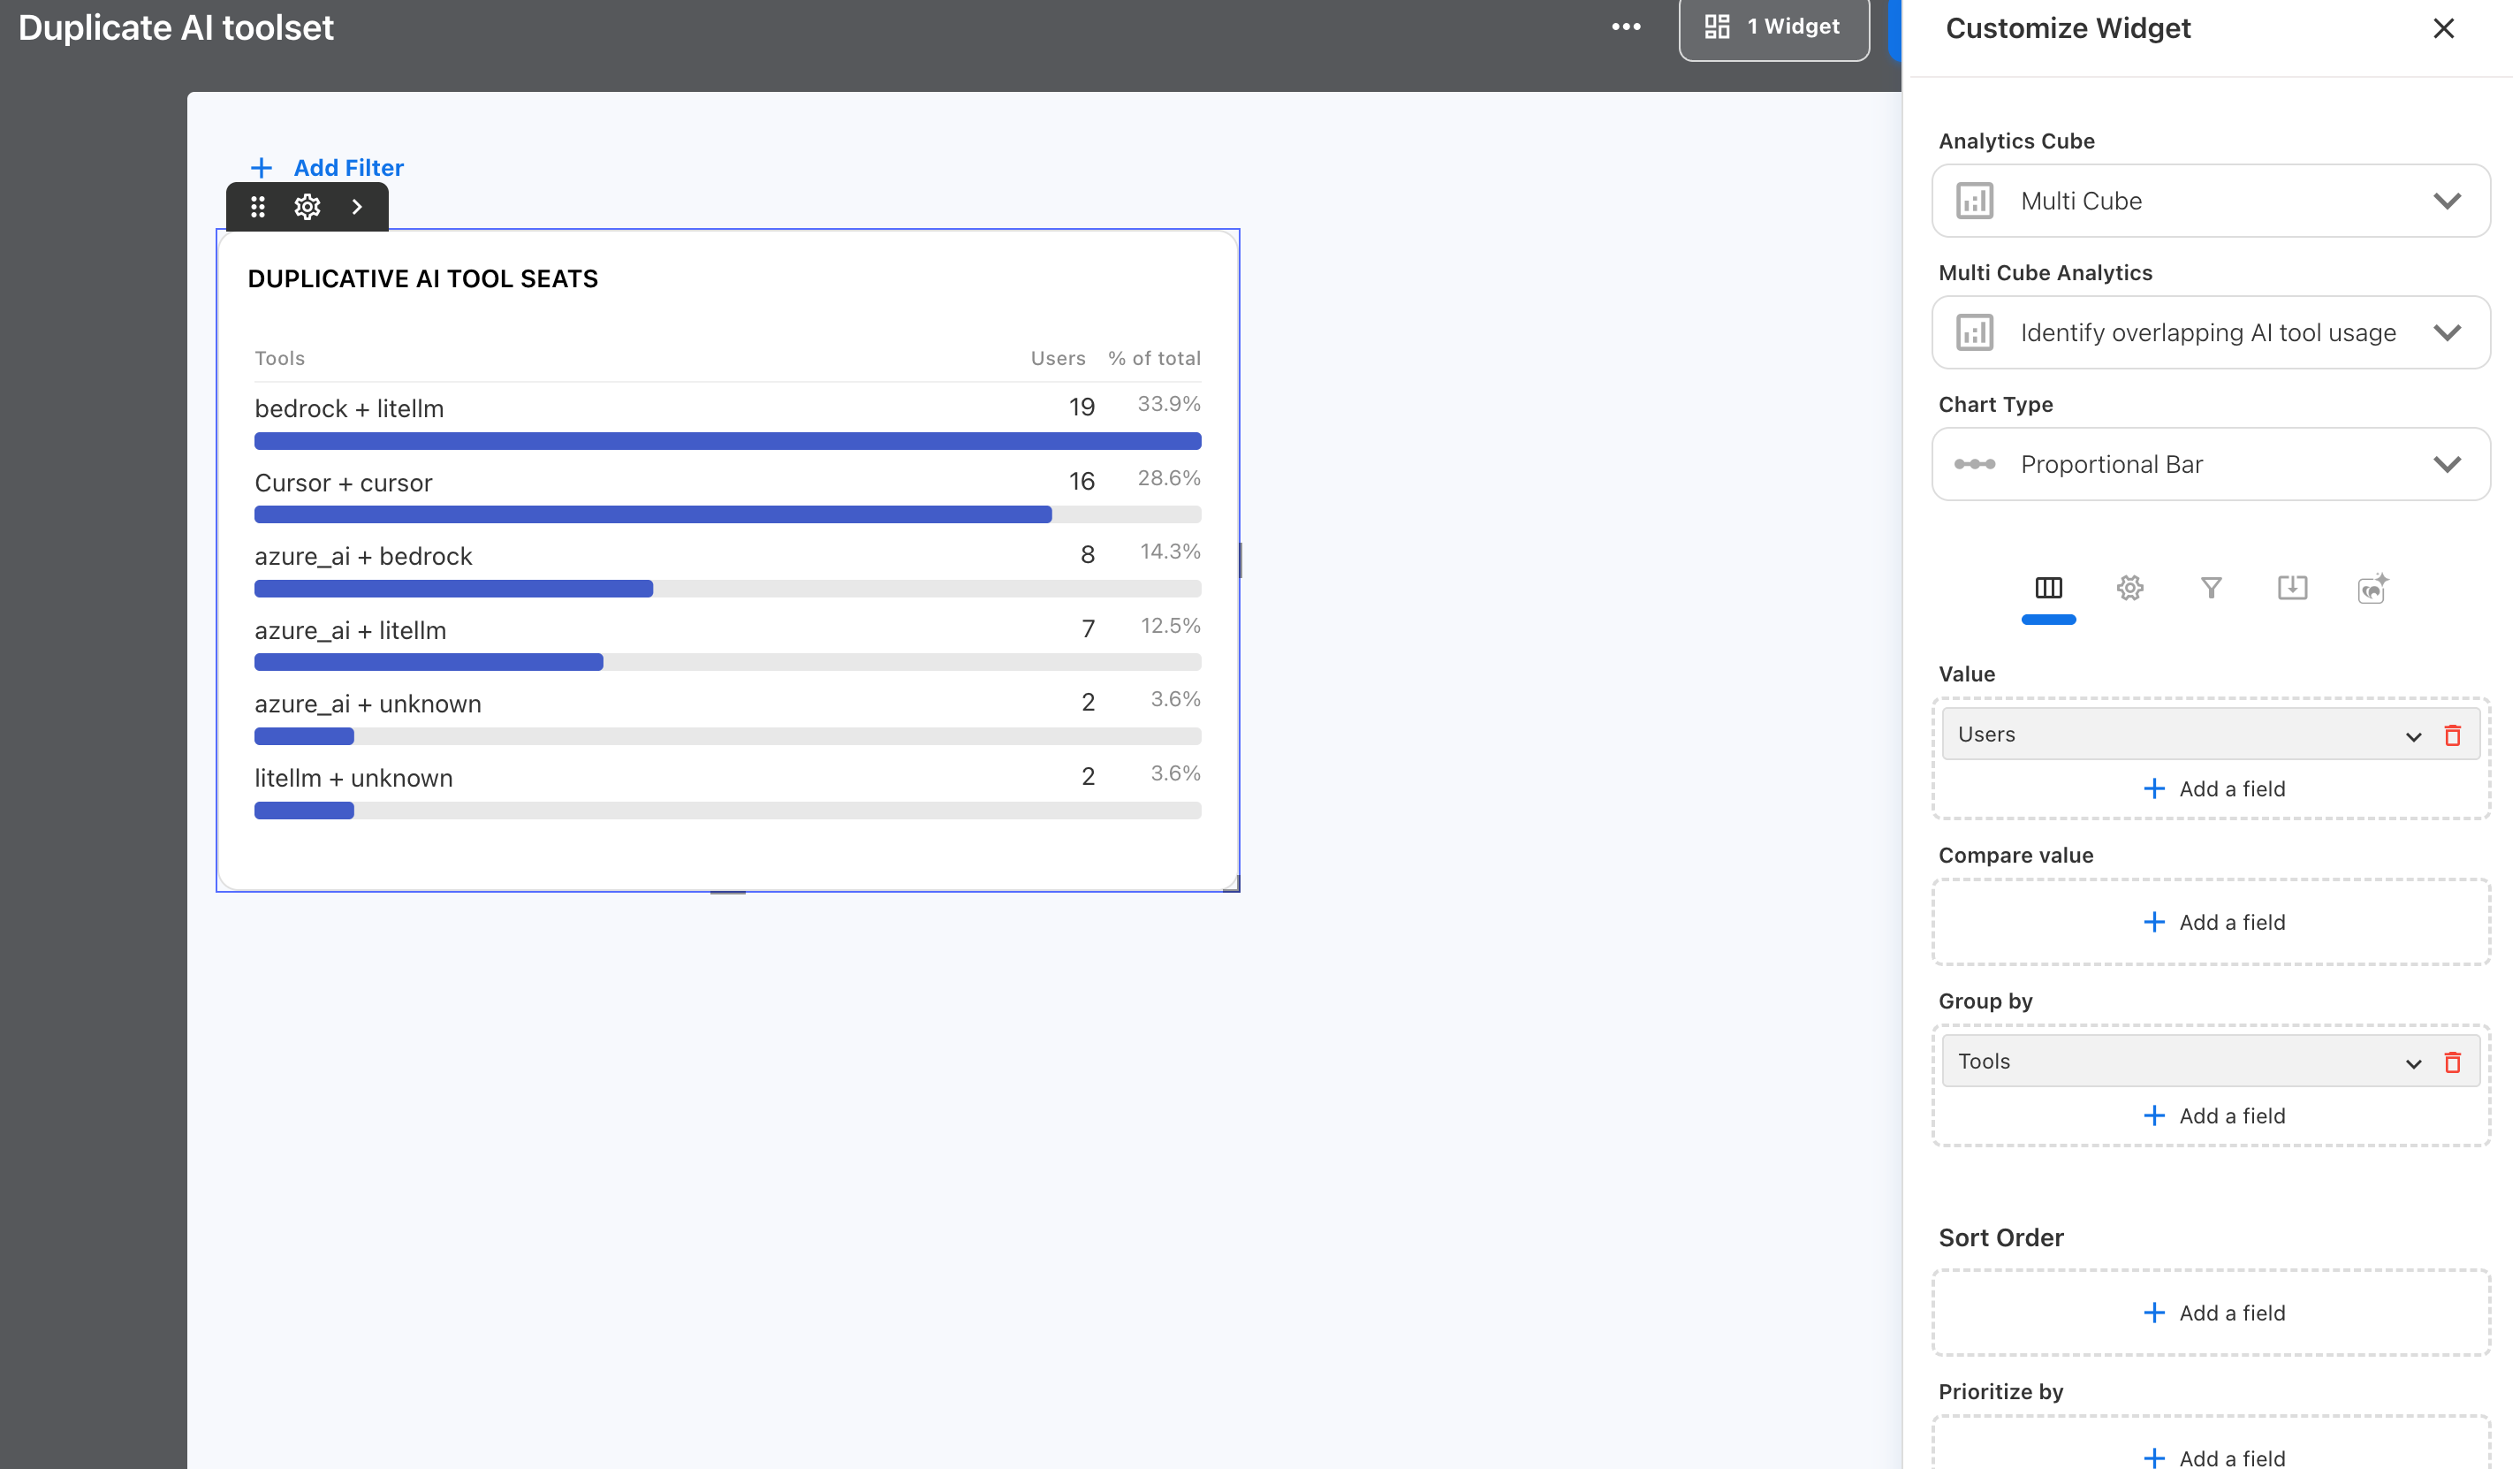Click the % of total column header
This screenshot has height=1469, width=2520.
click(x=1154, y=358)
